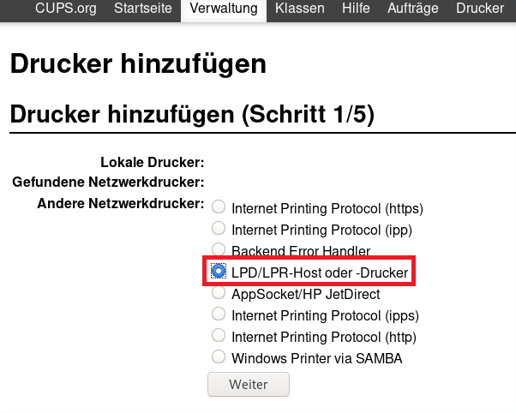Click the "Windows Printer via SAMBA" label text
The image size is (516, 413).
[316, 358]
